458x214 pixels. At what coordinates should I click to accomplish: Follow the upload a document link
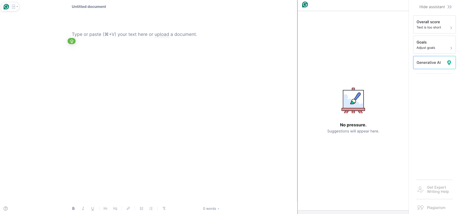162,34
